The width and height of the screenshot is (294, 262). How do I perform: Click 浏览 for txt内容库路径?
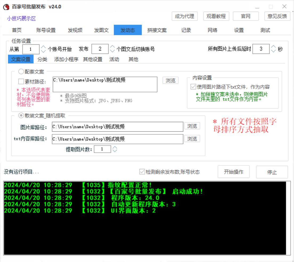192,139
